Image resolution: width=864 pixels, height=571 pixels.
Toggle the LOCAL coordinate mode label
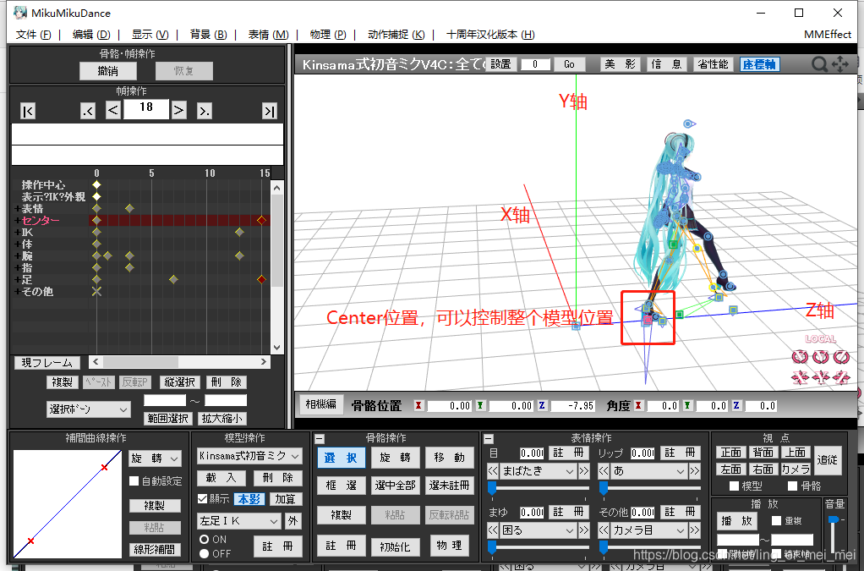click(821, 339)
